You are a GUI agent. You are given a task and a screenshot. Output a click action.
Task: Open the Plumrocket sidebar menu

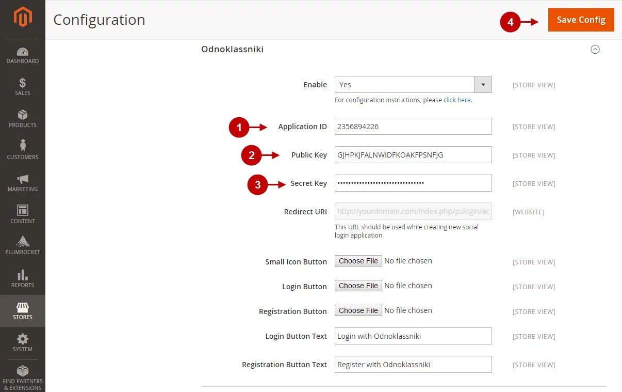coord(23,246)
